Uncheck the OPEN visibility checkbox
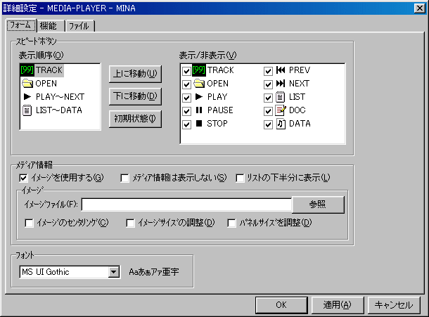Image resolution: width=429 pixels, height=317 pixels. click(186, 84)
